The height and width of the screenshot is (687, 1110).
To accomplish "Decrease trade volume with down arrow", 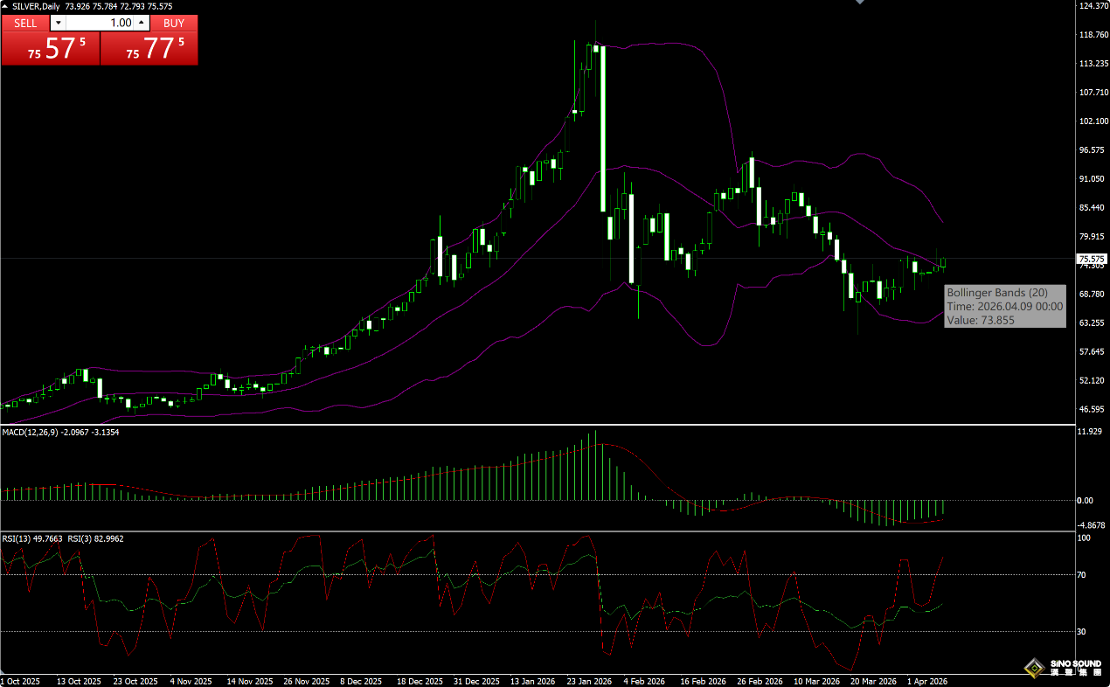I will 58,23.
